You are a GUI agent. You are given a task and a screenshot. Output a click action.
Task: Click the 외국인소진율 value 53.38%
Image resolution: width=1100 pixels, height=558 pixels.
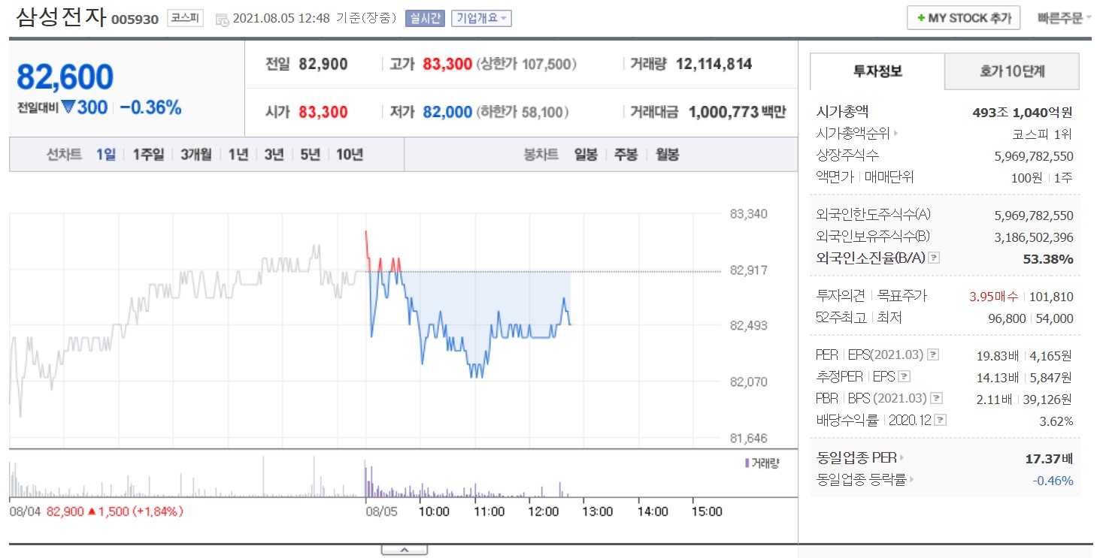click(1048, 259)
